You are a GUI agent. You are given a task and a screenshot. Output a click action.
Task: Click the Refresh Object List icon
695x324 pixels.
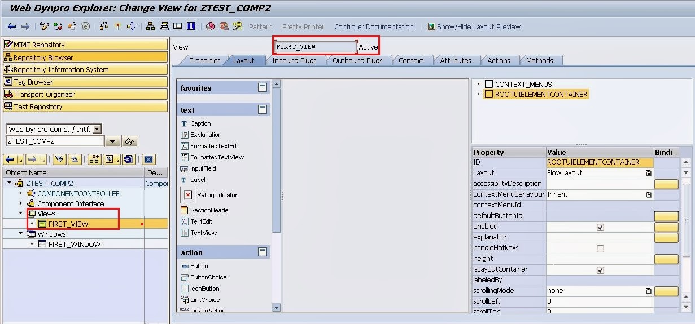[129, 159]
